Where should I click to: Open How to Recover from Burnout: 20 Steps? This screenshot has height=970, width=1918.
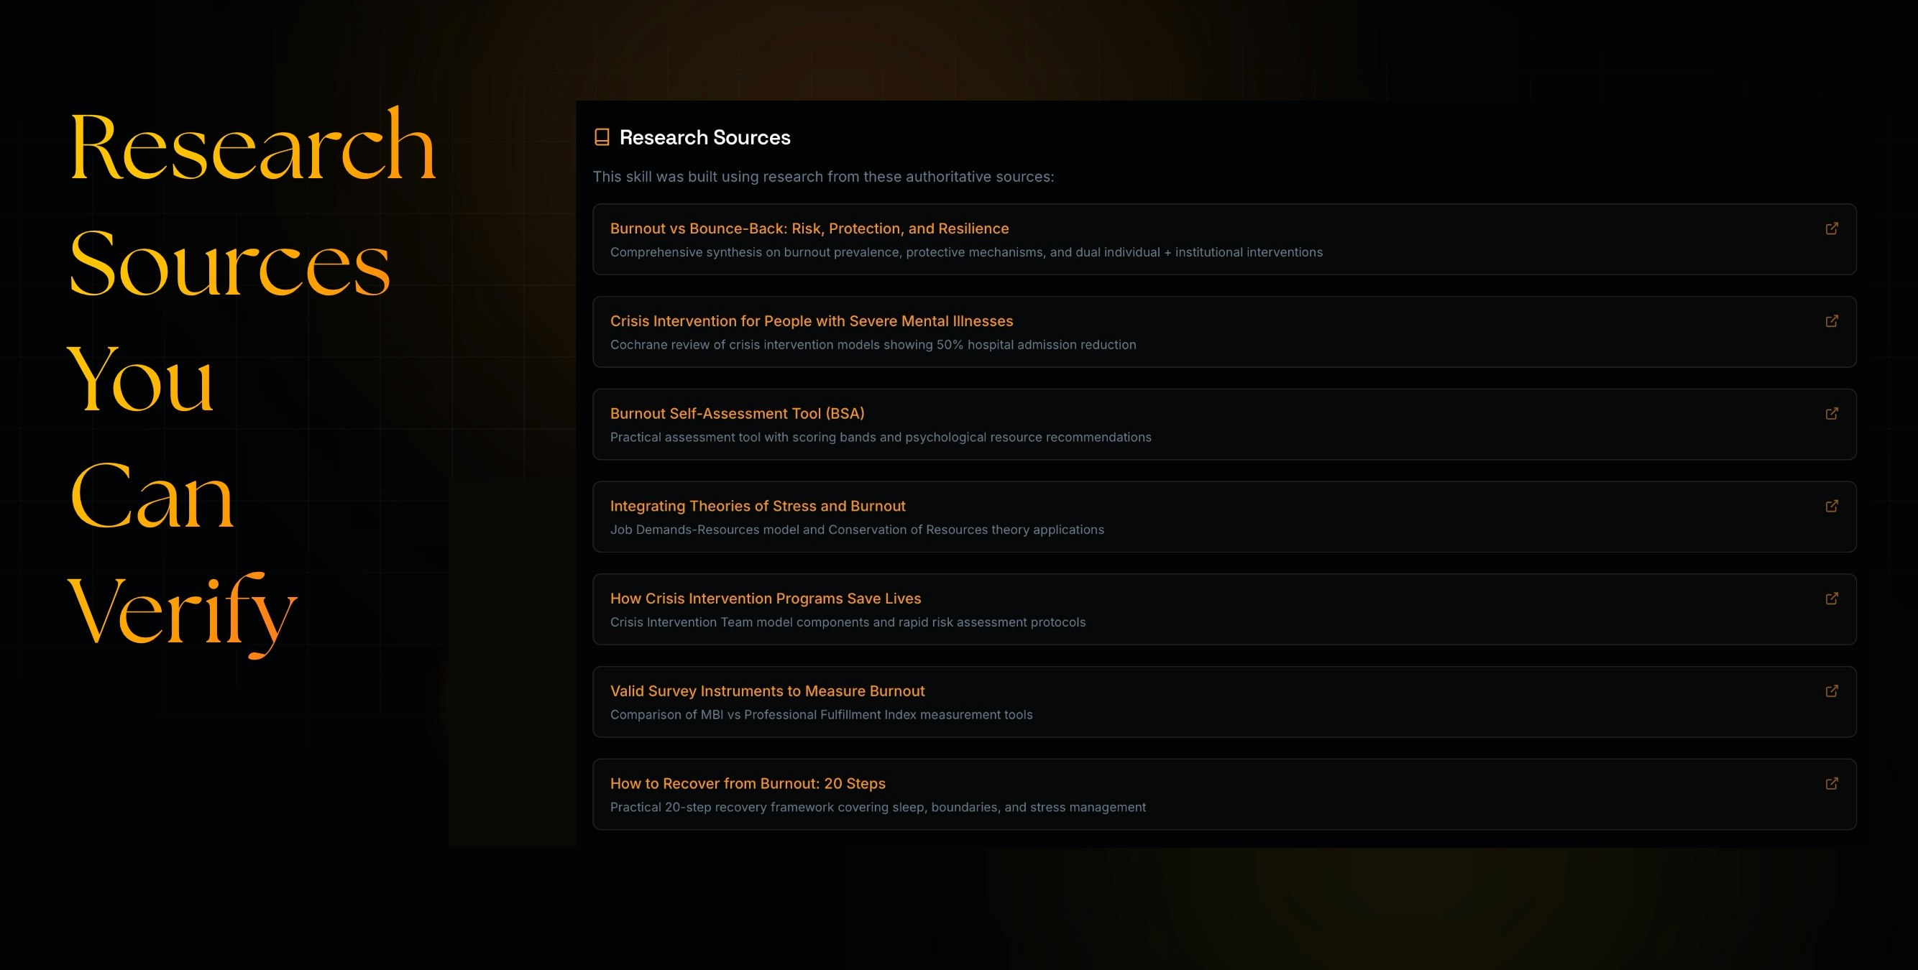[748, 783]
